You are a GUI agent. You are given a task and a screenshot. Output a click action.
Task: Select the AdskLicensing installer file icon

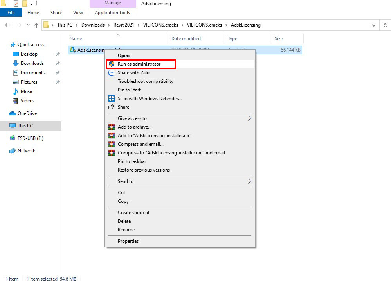pyautogui.click(x=72, y=50)
